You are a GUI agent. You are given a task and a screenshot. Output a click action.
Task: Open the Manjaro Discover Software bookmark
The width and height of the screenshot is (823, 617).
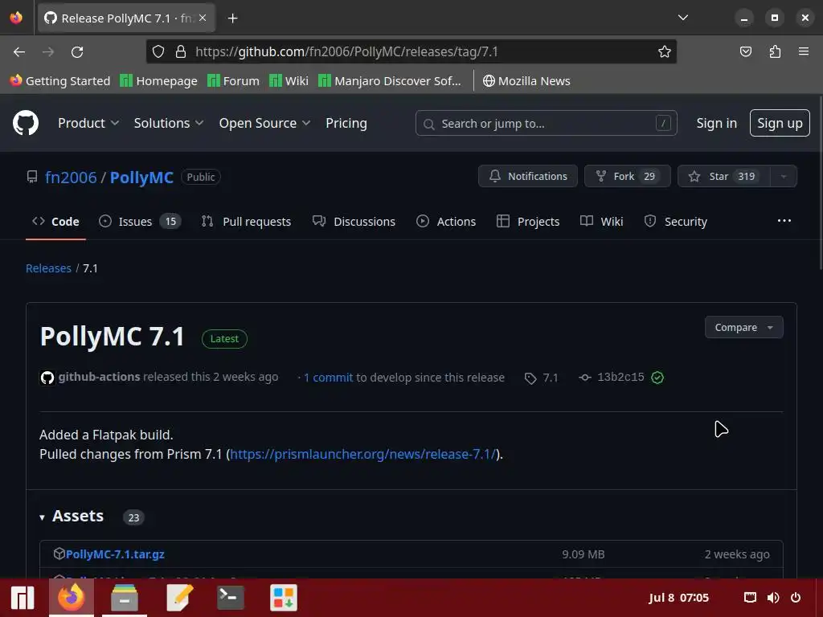[x=390, y=81]
